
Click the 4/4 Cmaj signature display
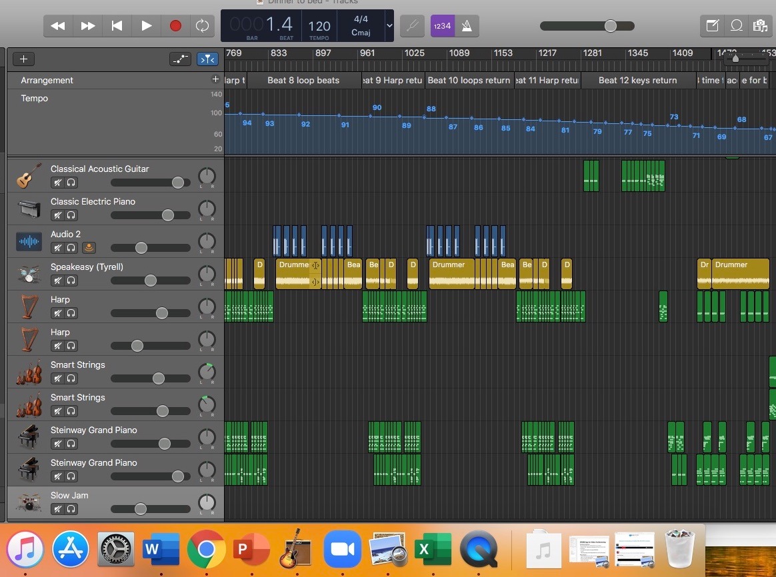pos(360,26)
